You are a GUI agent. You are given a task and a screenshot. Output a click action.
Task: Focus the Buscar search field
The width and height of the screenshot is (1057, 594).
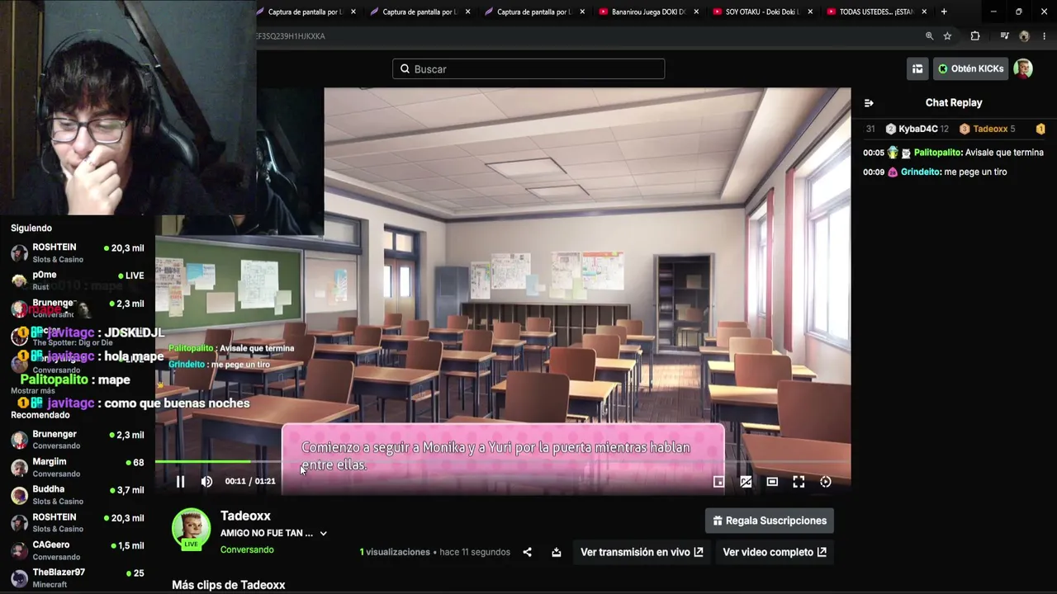pos(528,69)
